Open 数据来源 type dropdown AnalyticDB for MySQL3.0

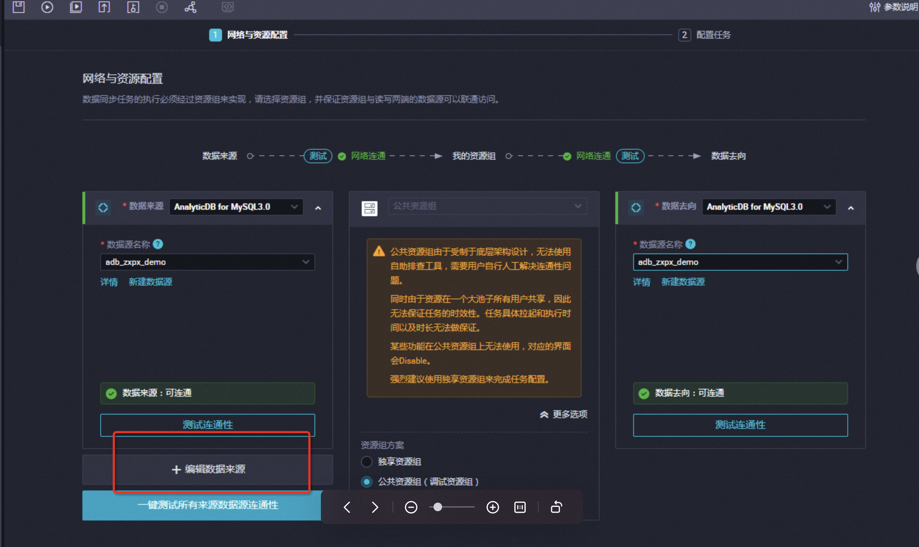[x=236, y=207]
